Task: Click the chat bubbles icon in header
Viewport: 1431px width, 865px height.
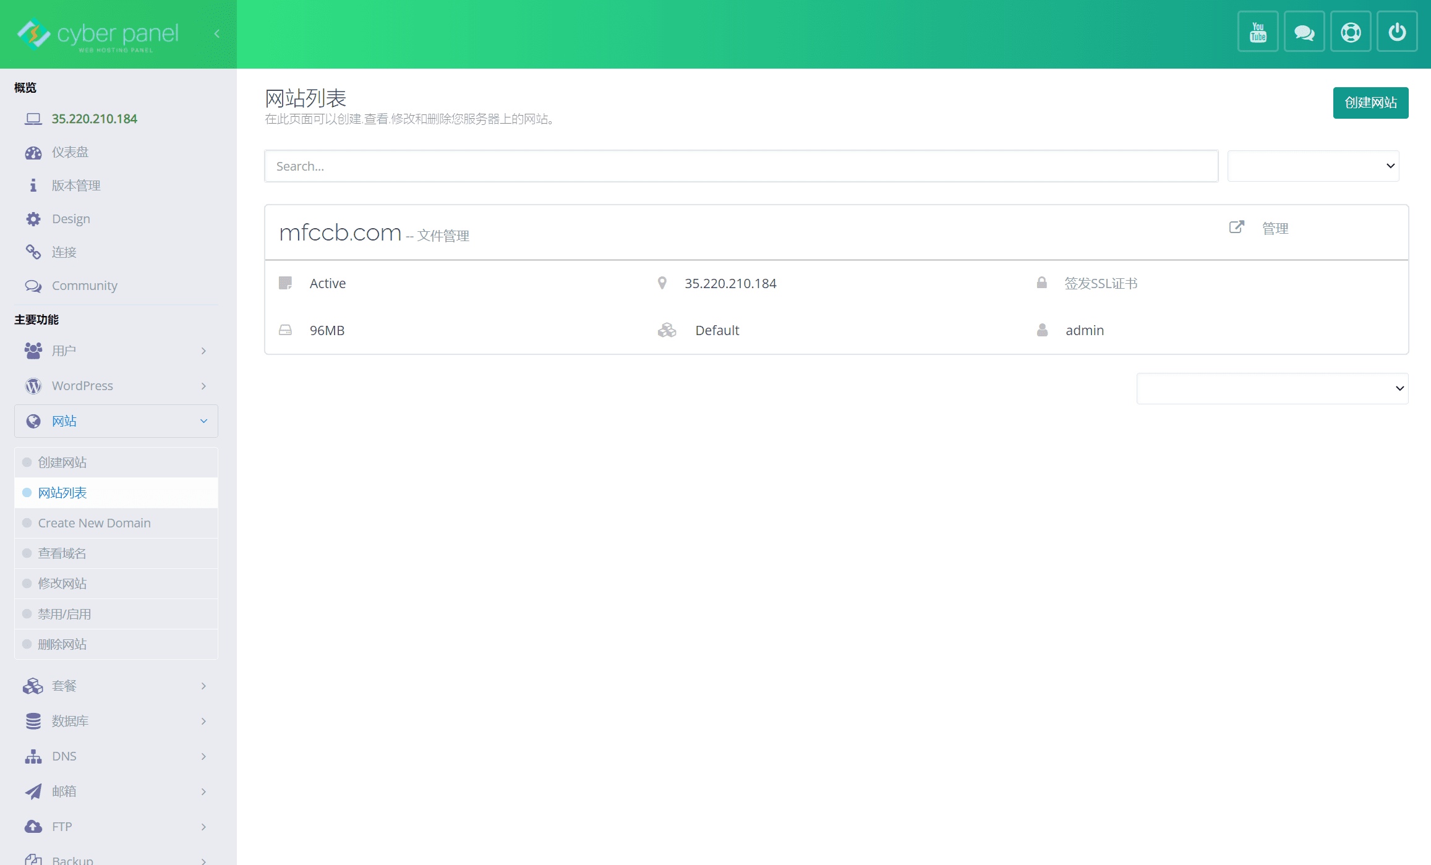Action: 1304,32
